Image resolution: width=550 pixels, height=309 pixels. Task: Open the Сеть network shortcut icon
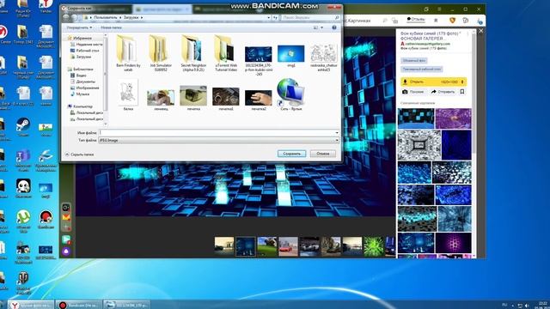(x=290, y=94)
